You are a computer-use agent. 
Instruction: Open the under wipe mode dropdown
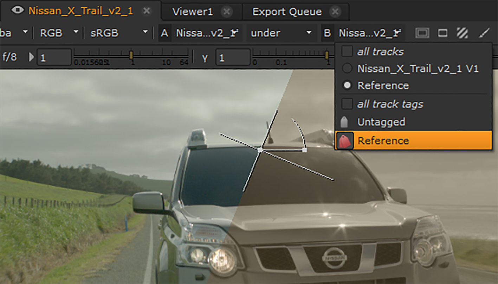[x=281, y=33]
